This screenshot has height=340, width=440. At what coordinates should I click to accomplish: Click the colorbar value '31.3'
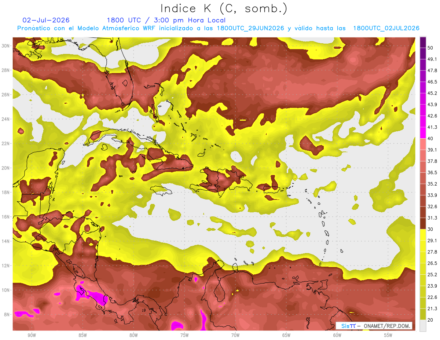point(432,218)
